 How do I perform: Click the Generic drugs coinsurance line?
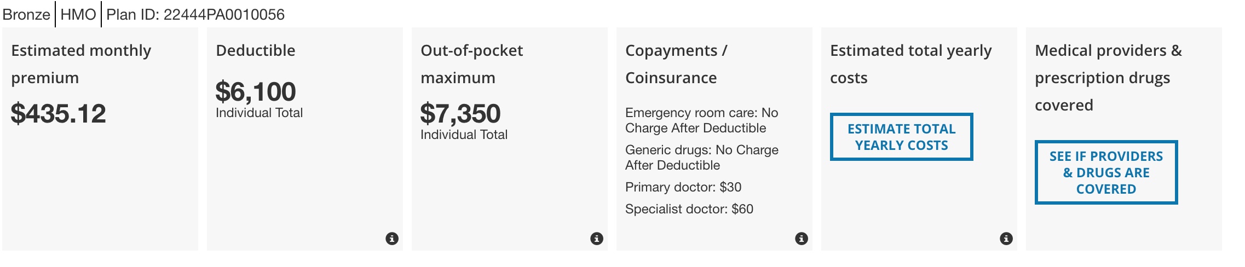tap(701, 158)
